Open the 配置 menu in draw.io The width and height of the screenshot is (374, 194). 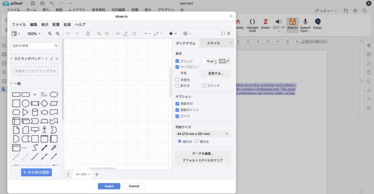point(56,24)
